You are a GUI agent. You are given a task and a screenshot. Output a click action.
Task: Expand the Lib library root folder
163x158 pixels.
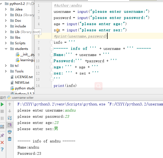click(6, 32)
